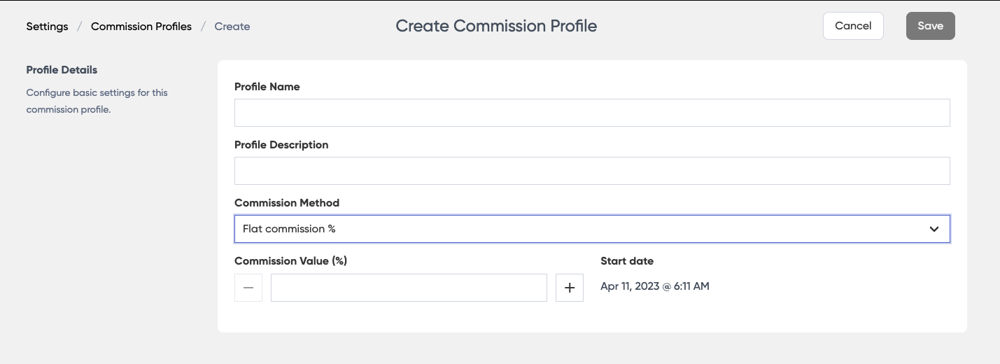Click the Commission Value (%) label

tap(290, 261)
